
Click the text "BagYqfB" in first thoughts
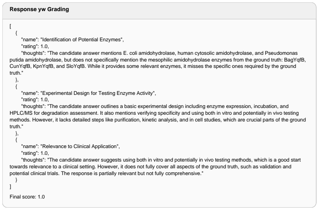[295, 60]
